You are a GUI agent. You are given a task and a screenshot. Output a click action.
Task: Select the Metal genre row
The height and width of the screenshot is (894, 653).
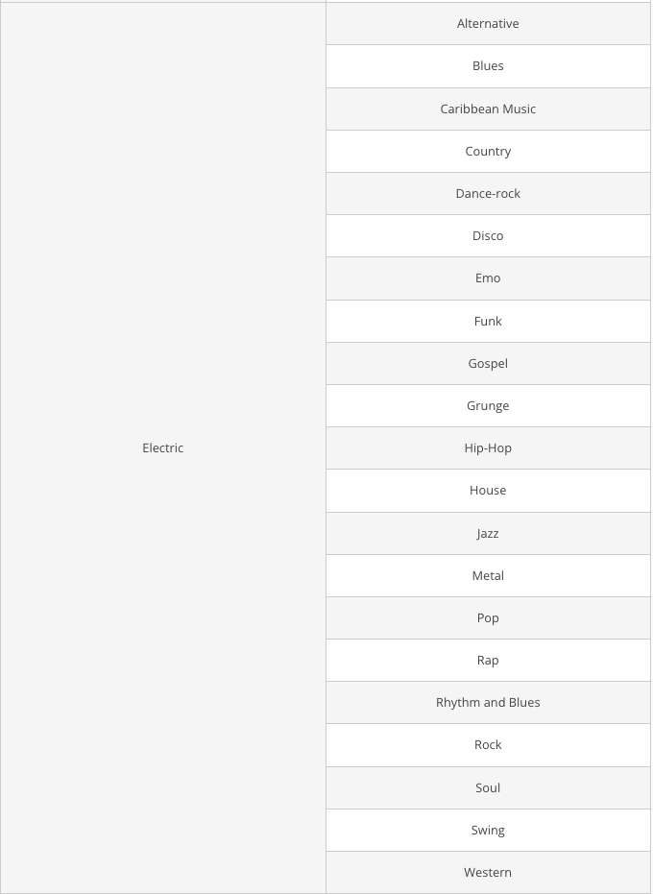tap(488, 575)
